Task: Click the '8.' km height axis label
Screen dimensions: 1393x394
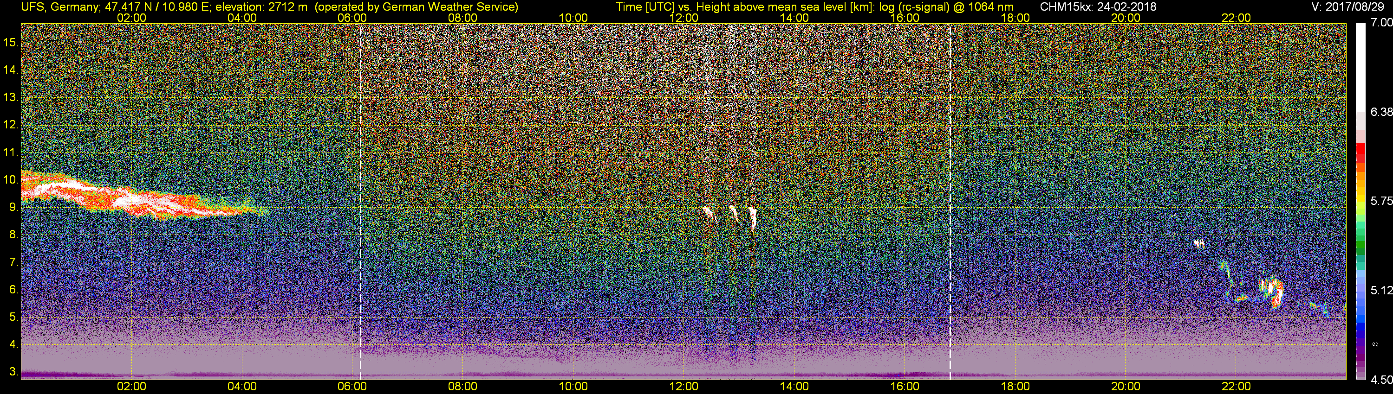Action: click(13, 235)
